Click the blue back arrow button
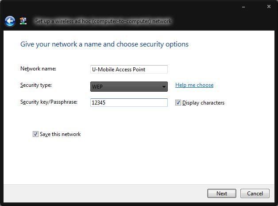 pyautogui.click(x=10, y=21)
